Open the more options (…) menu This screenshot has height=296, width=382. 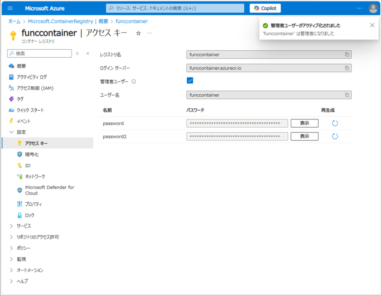pyautogui.click(x=149, y=33)
